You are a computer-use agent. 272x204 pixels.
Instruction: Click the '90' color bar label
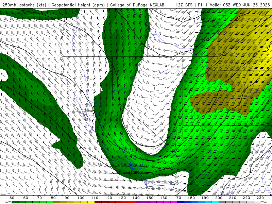[x=67, y=198]
